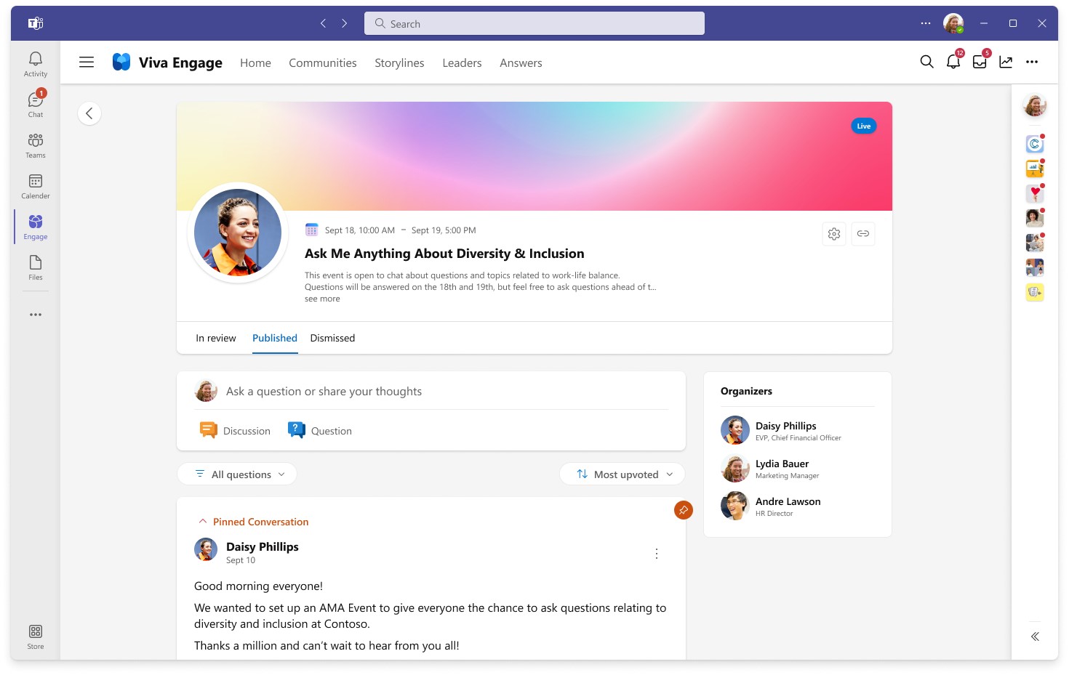1069x675 pixels.
Task: Expand the event description via see more
Action: click(x=322, y=298)
